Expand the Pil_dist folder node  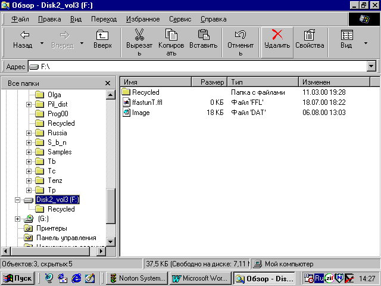coord(29,104)
